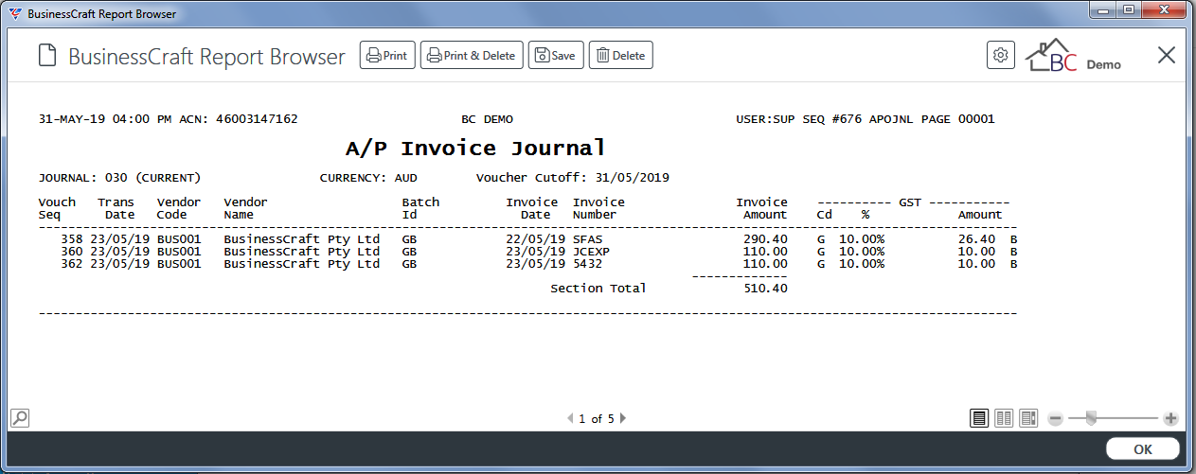Switch to two-page view
1196x474 pixels.
tap(1004, 417)
